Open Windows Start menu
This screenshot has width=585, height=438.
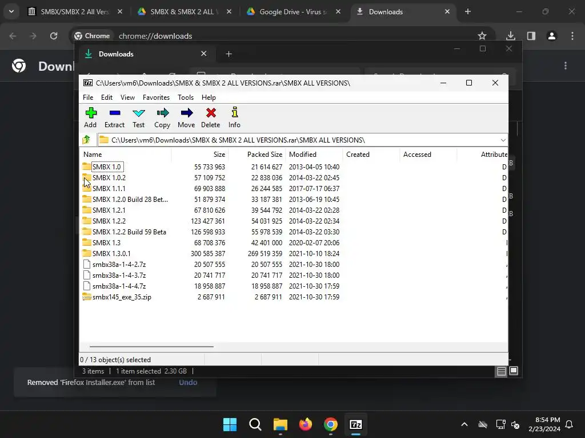[x=230, y=424]
